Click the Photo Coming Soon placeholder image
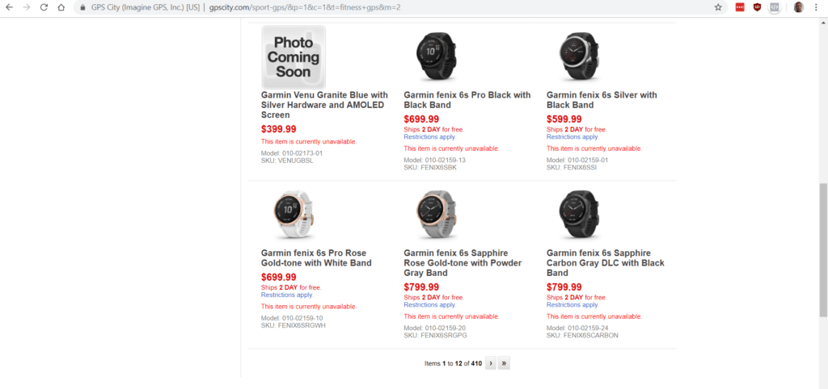828x389 pixels. pos(294,56)
